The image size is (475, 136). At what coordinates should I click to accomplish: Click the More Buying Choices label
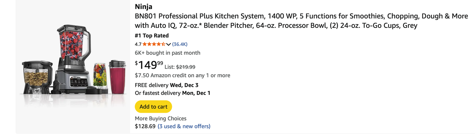[161, 118]
